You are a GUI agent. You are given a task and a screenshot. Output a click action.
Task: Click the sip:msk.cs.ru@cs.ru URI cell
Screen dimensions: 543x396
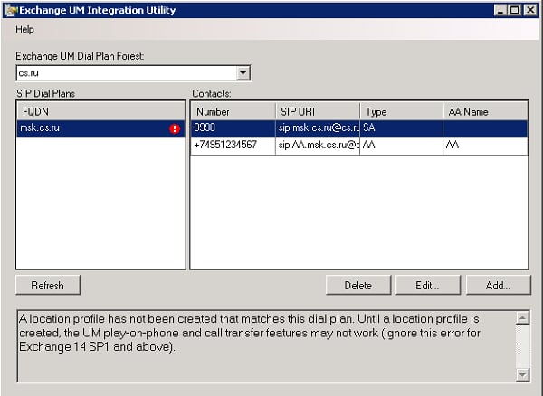318,128
